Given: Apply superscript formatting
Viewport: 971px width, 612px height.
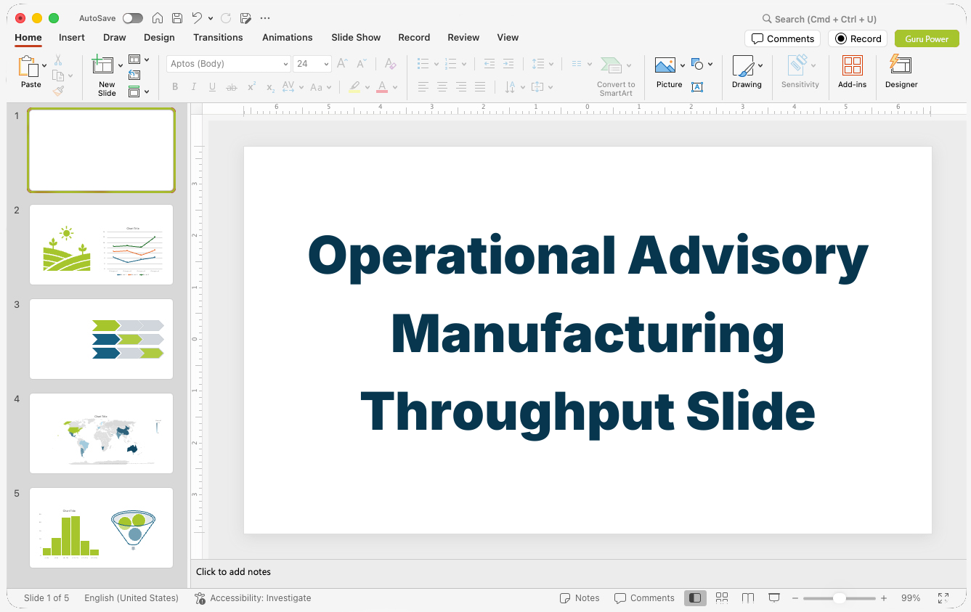Looking at the screenshot, I should (251, 87).
